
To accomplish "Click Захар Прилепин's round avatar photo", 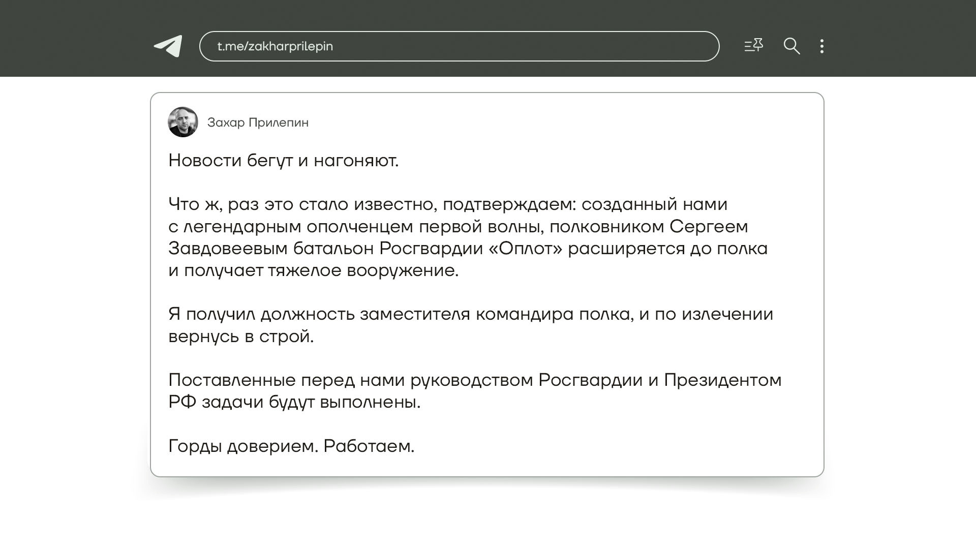I will [x=182, y=122].
